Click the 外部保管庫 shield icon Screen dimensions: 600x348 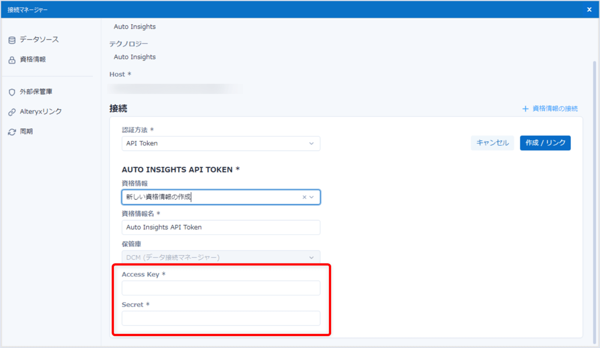(12, 92)
